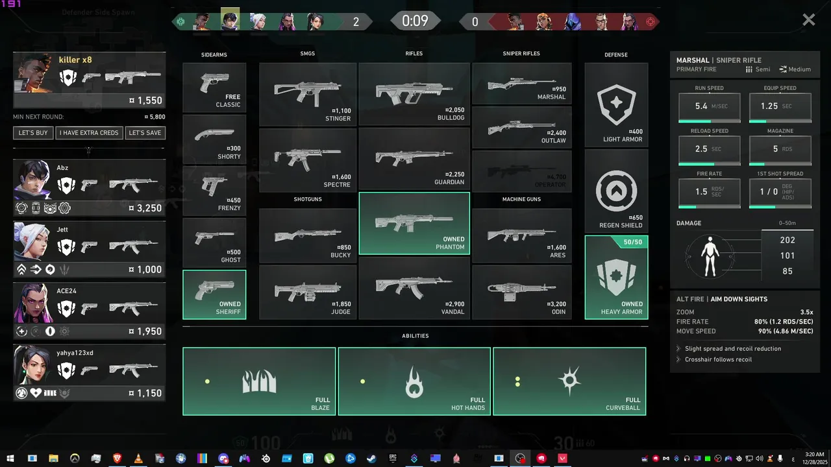
Task: Open the Windows Start menu
Action: [11, 459]
